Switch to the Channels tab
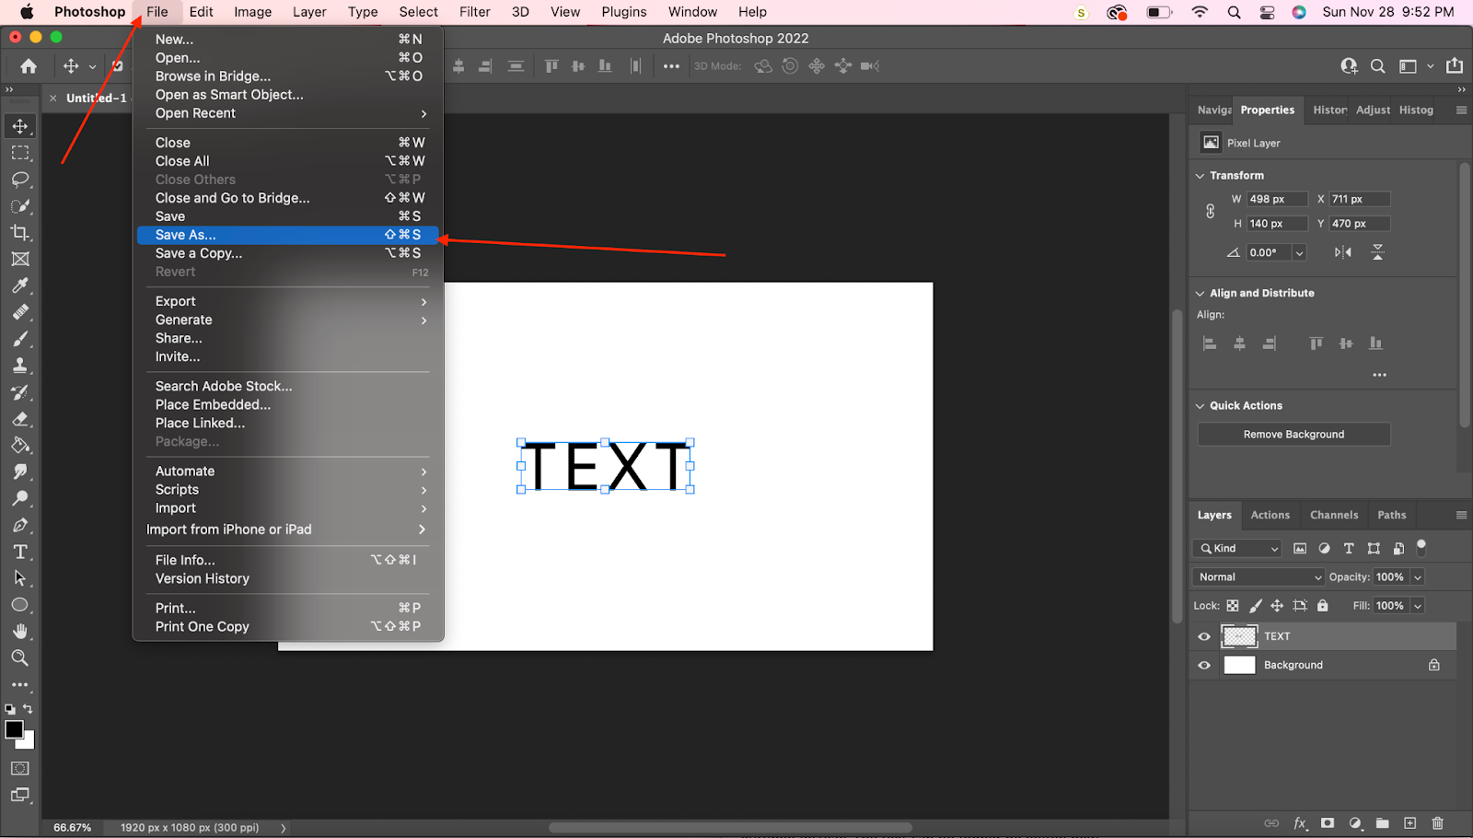Screen dimensions: 1473x838 point(1334,516)
